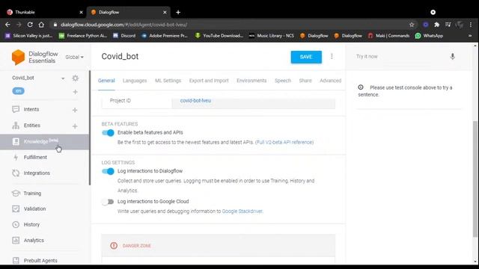Open Fulfillment section
This screenshot has width=479, height=269.
(x=35, y=158)
